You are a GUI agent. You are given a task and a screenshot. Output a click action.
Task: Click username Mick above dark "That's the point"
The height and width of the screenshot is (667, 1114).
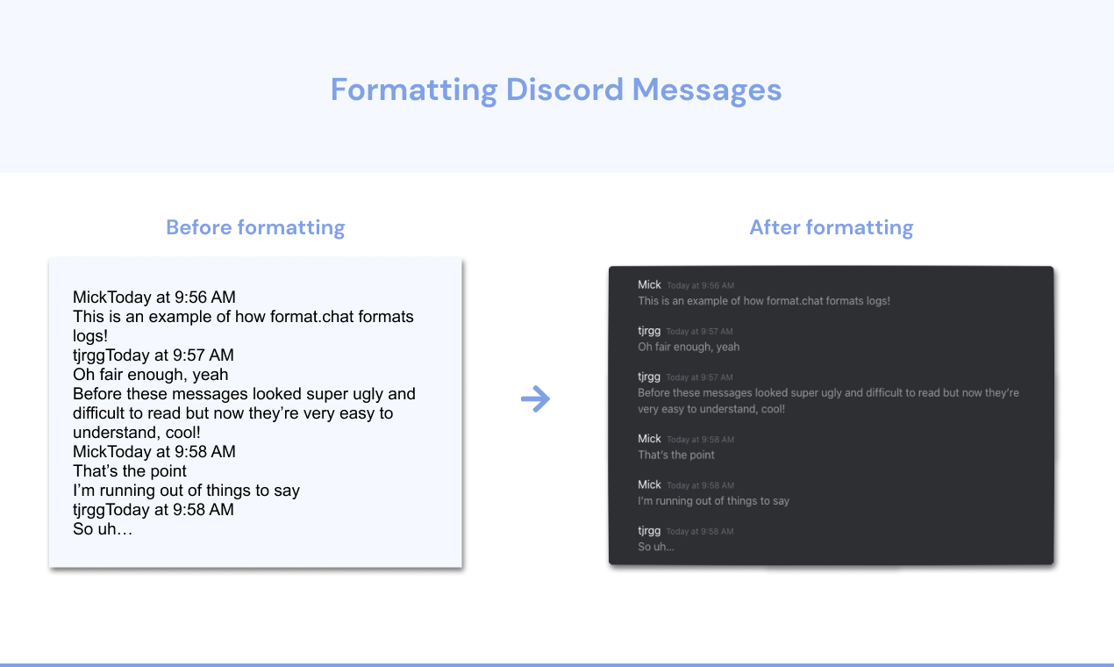point(650,439)
